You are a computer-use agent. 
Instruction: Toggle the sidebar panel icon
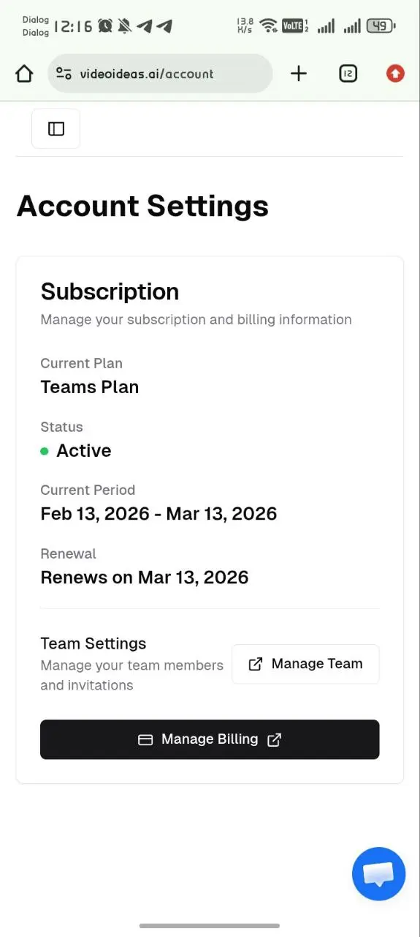click(x=56, y=129)
